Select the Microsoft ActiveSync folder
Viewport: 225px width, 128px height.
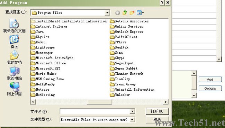[x=52, y=58]
